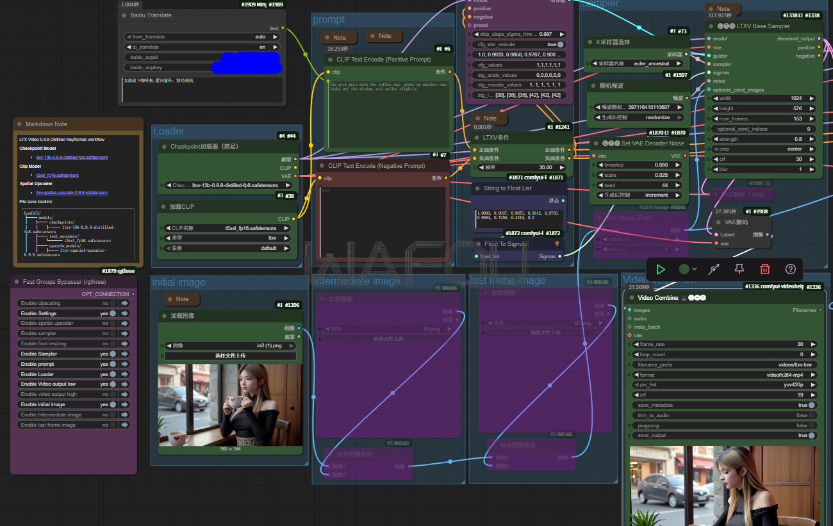This screenshot has height=526, width=833.
Task: Open 类型 combo showing ltxv
Action: click(227, 238)
